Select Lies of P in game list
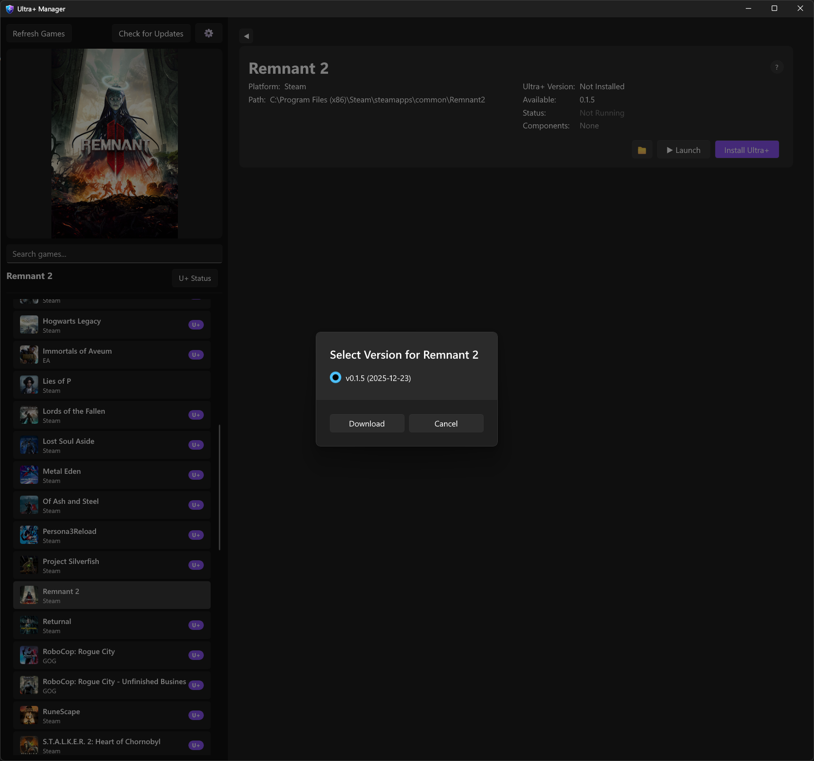 (x=112, y=385)
